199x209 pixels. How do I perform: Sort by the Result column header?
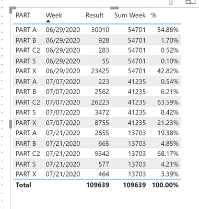pos(95,15)
